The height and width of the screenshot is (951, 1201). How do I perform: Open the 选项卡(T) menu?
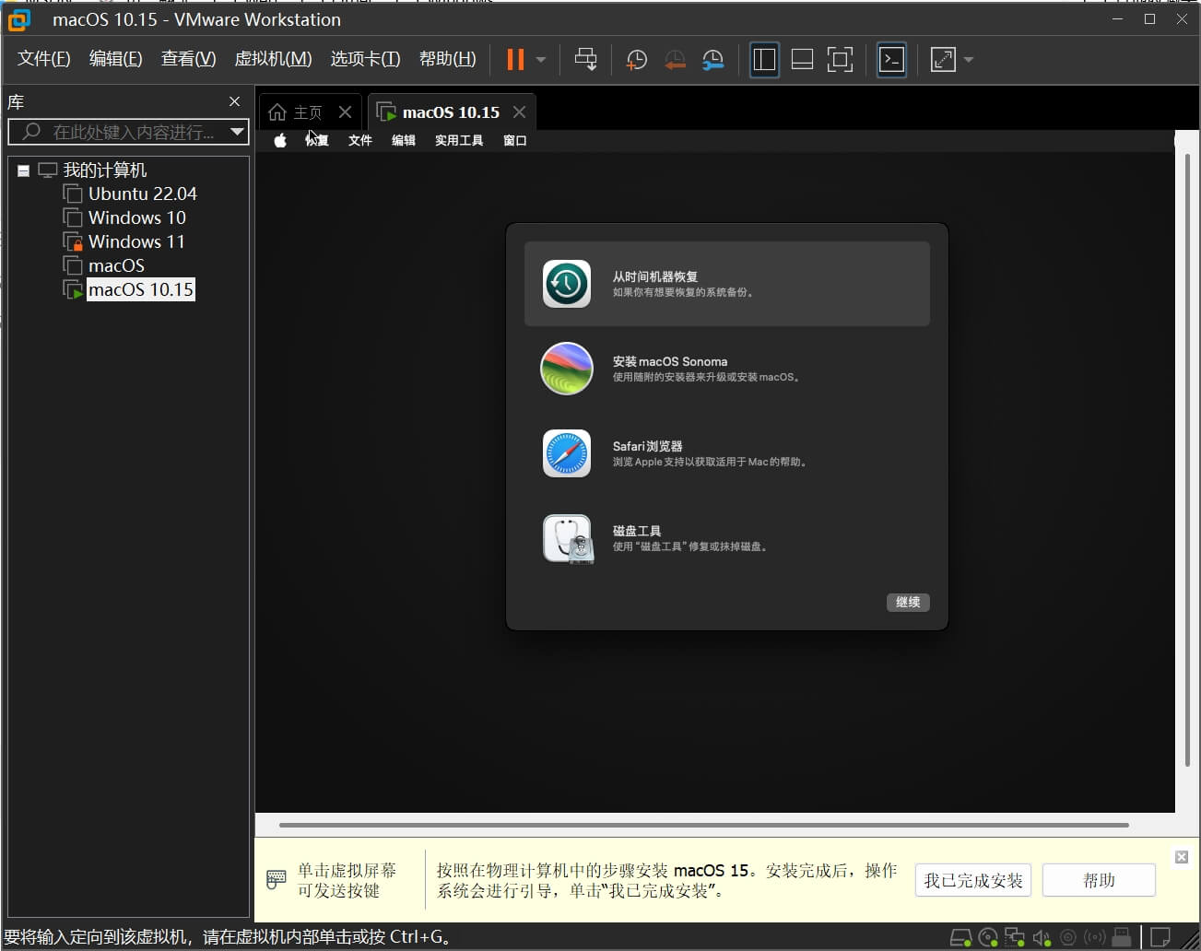pos(365,59)
